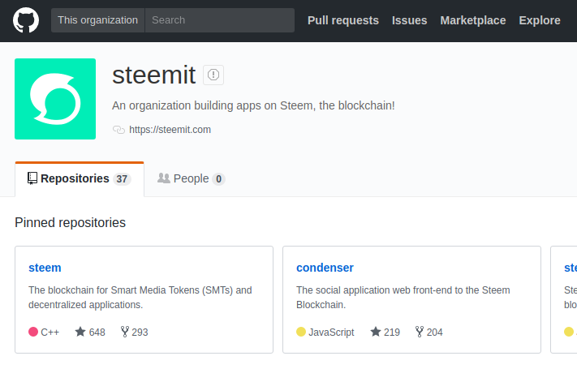Click the fork icon on steem card
The height and width of the screenshot is (369, 577).
pos(125,332)
